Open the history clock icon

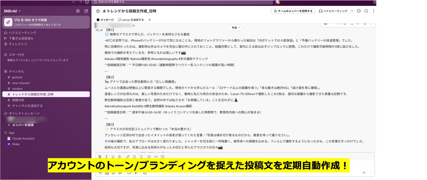[x=87, y=2]
